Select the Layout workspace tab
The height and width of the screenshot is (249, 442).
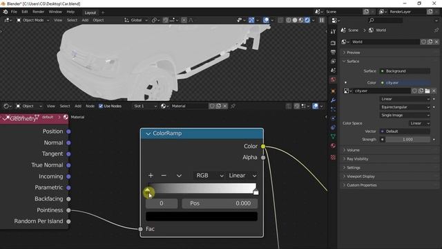[90, 12]
